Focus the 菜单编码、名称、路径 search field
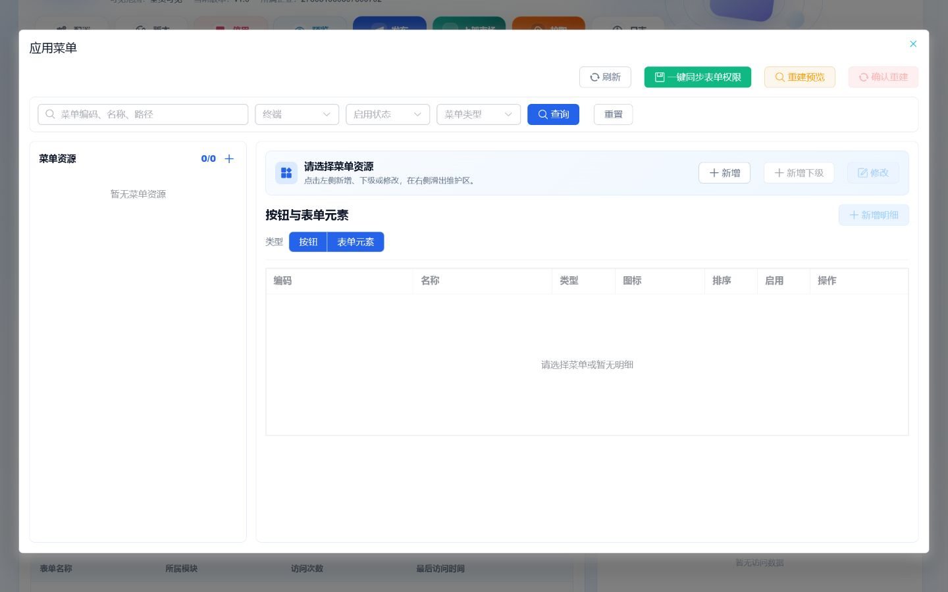This screenshot has width=948, height=592. pos(143,114)
